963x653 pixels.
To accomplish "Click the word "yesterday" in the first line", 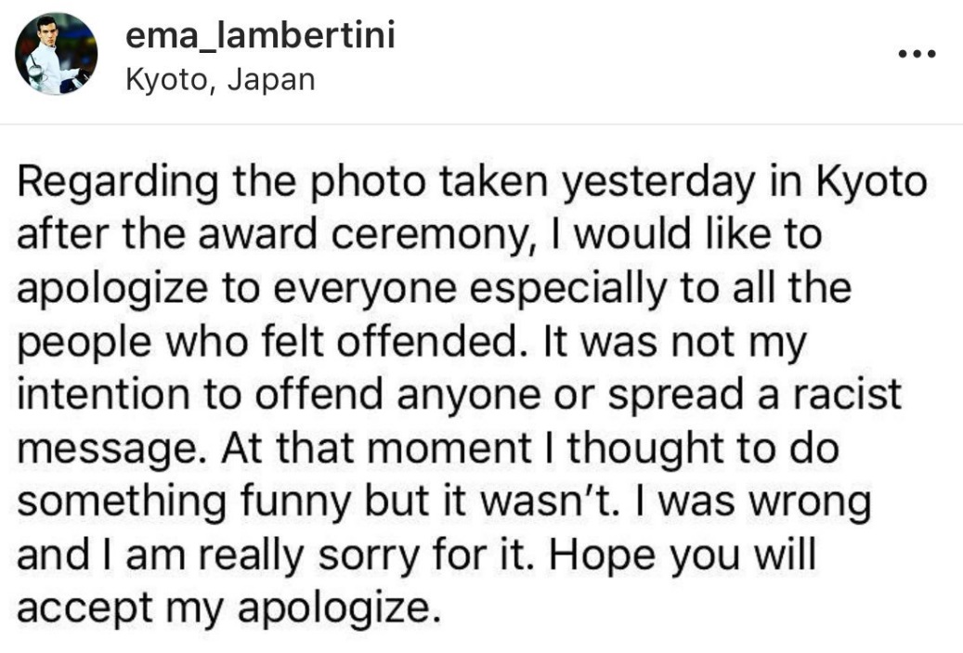I will pyautogui.click(x=659, y=182).
